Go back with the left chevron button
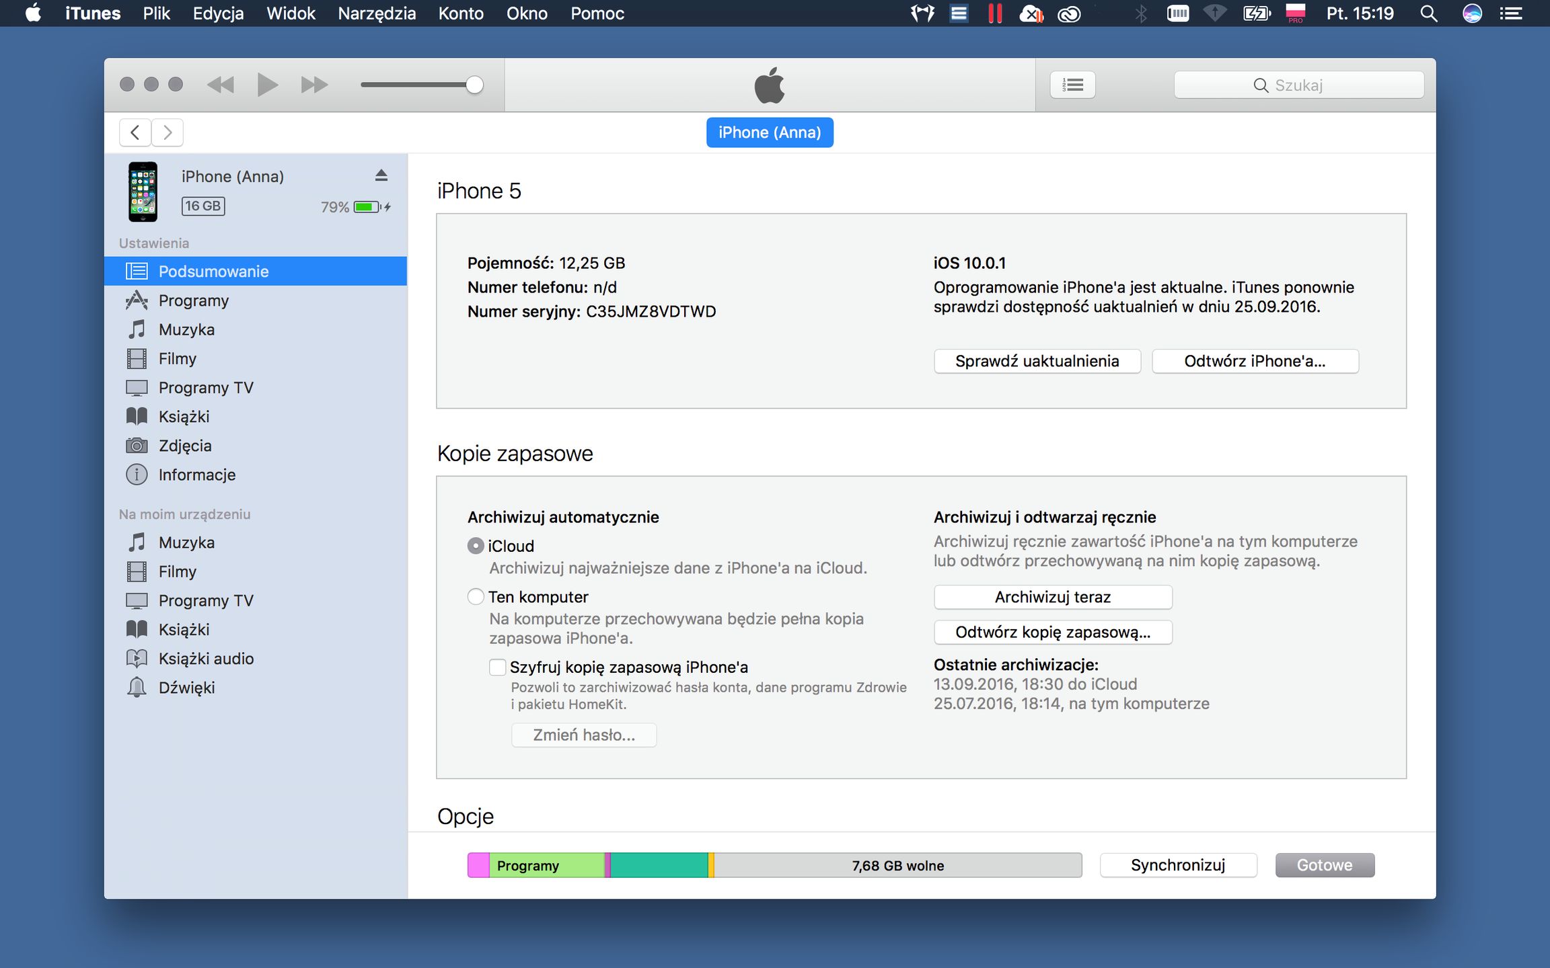 pos(135,132)
